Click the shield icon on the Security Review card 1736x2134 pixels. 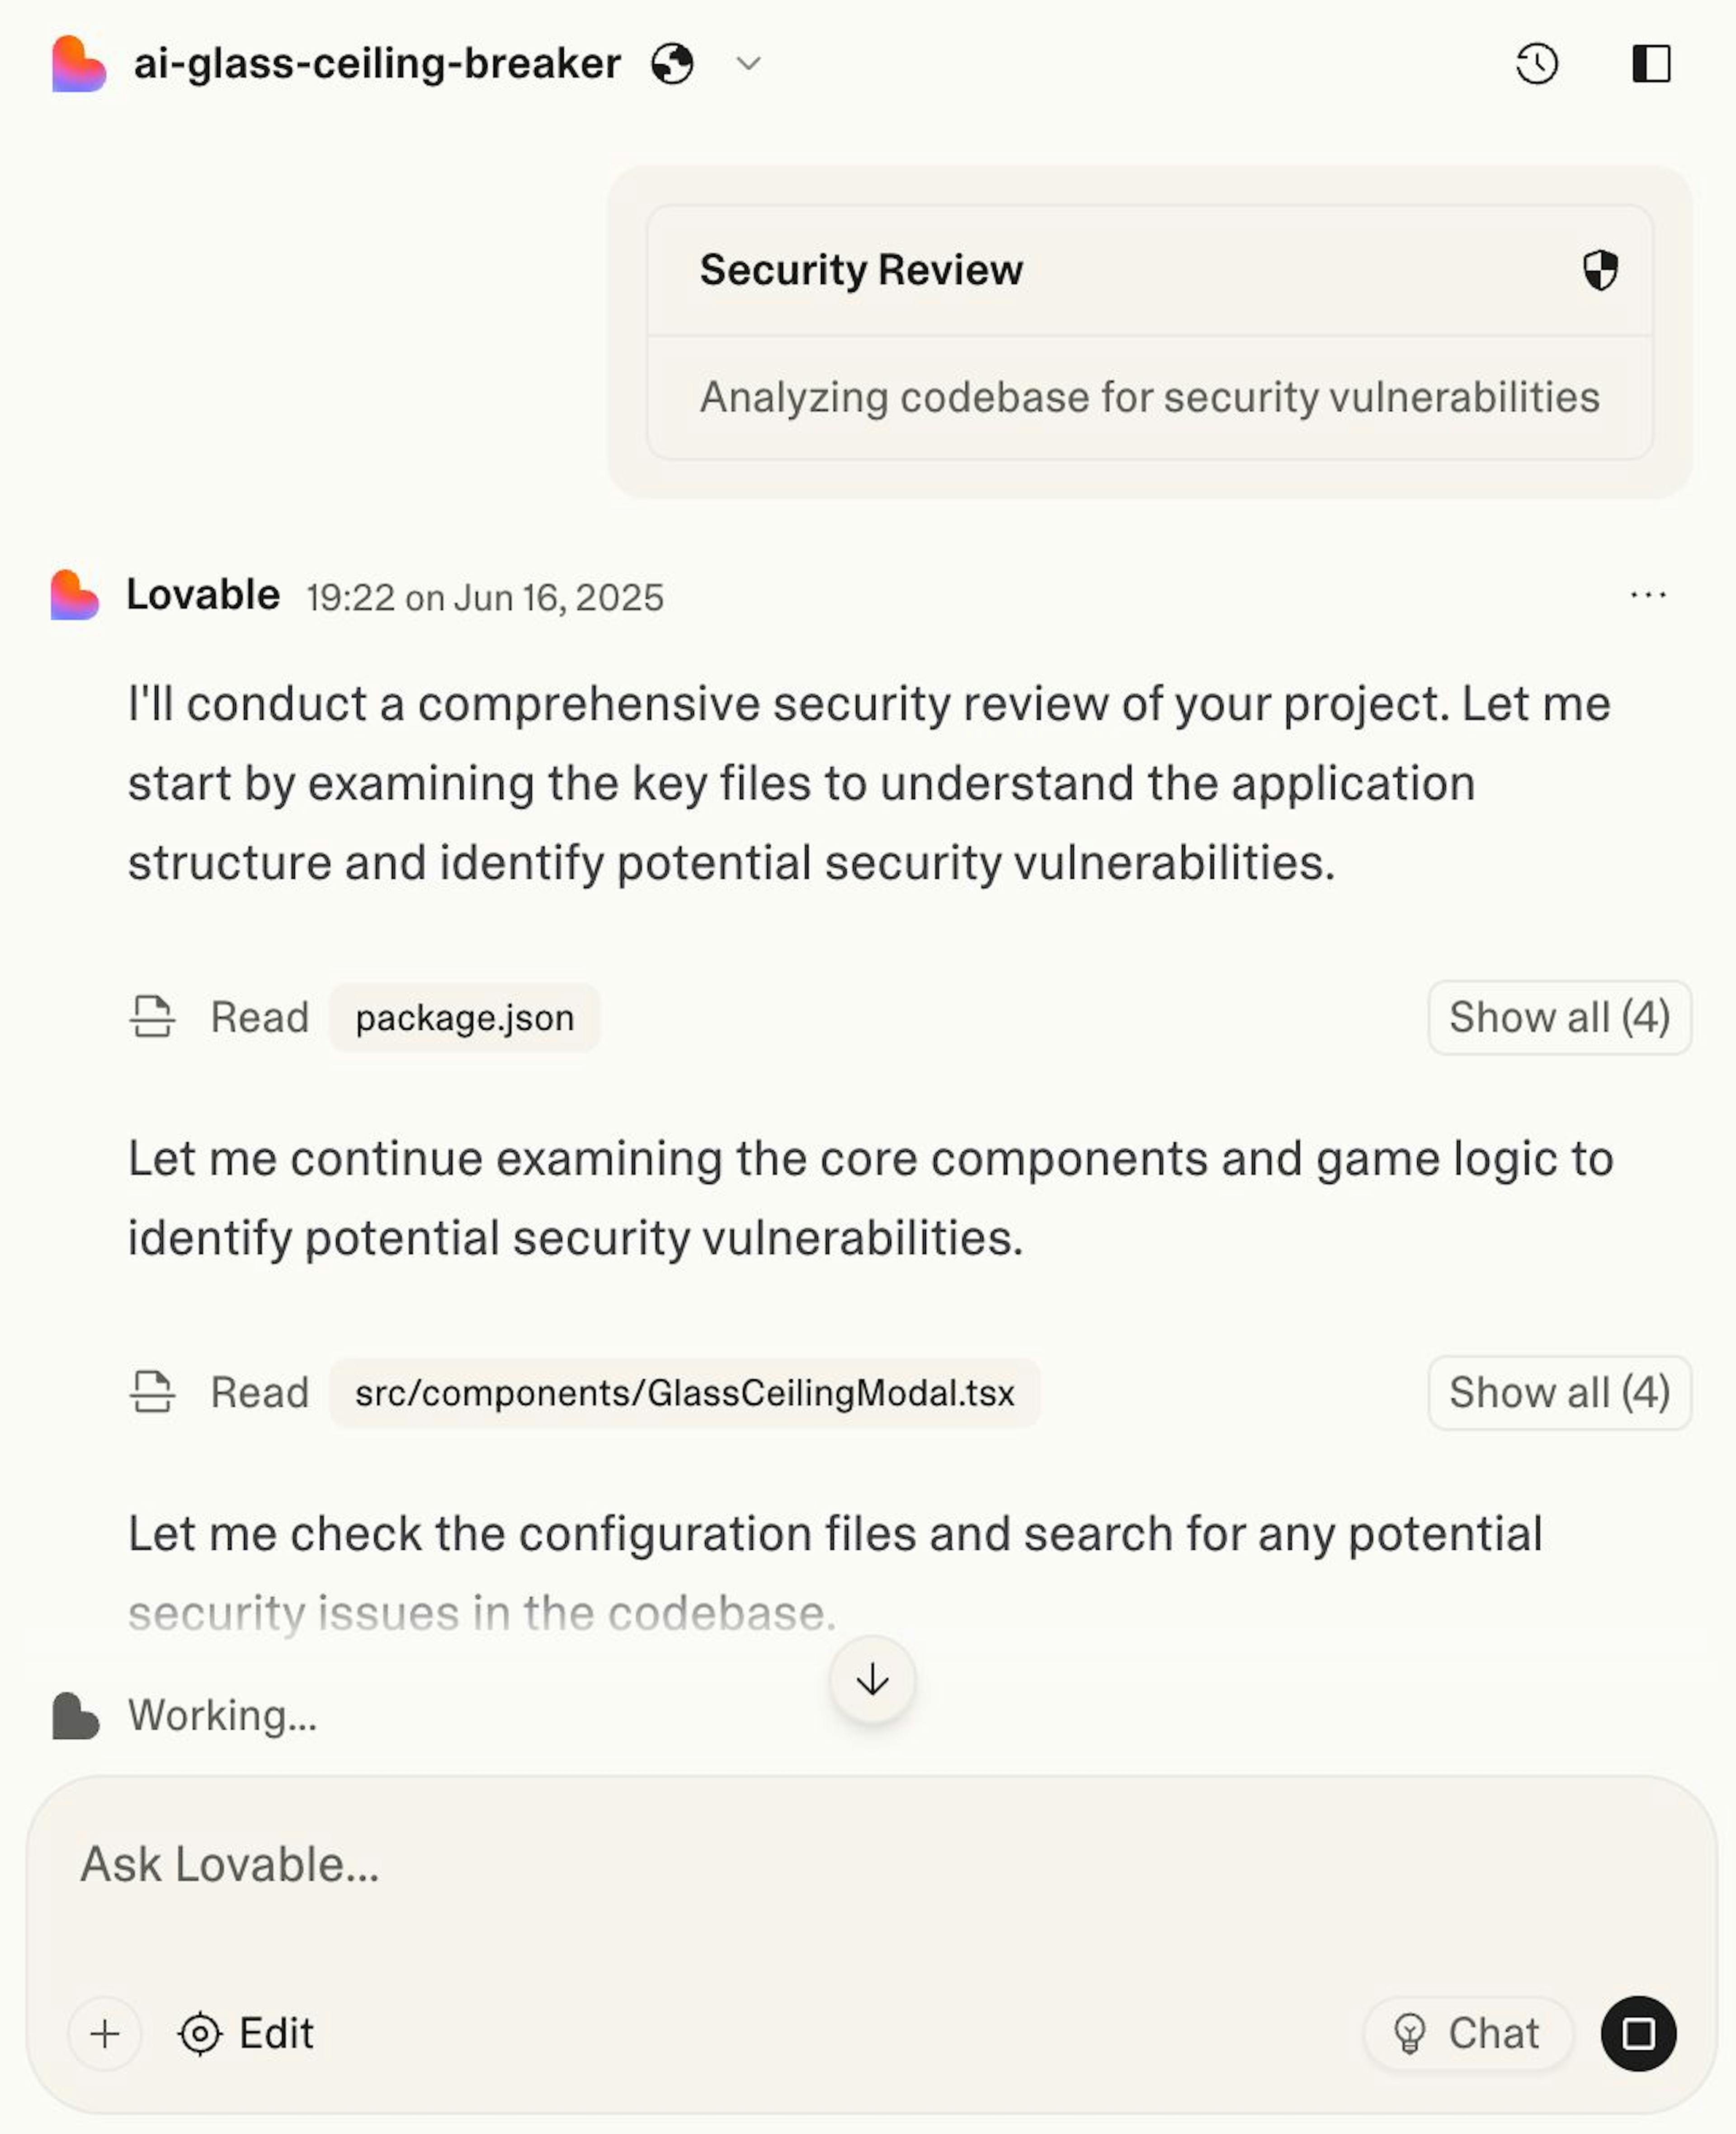click(1600, 269)
